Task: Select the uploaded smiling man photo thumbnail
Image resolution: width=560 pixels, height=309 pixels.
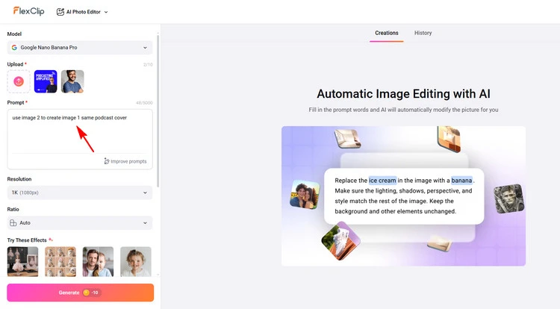Action: point(72,81)
